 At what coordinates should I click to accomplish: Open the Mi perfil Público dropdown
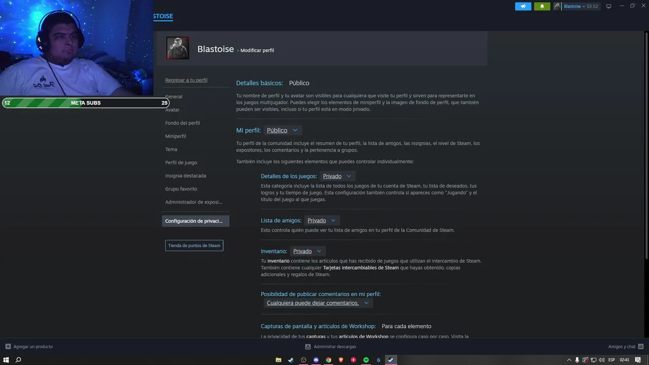(282, 130)
